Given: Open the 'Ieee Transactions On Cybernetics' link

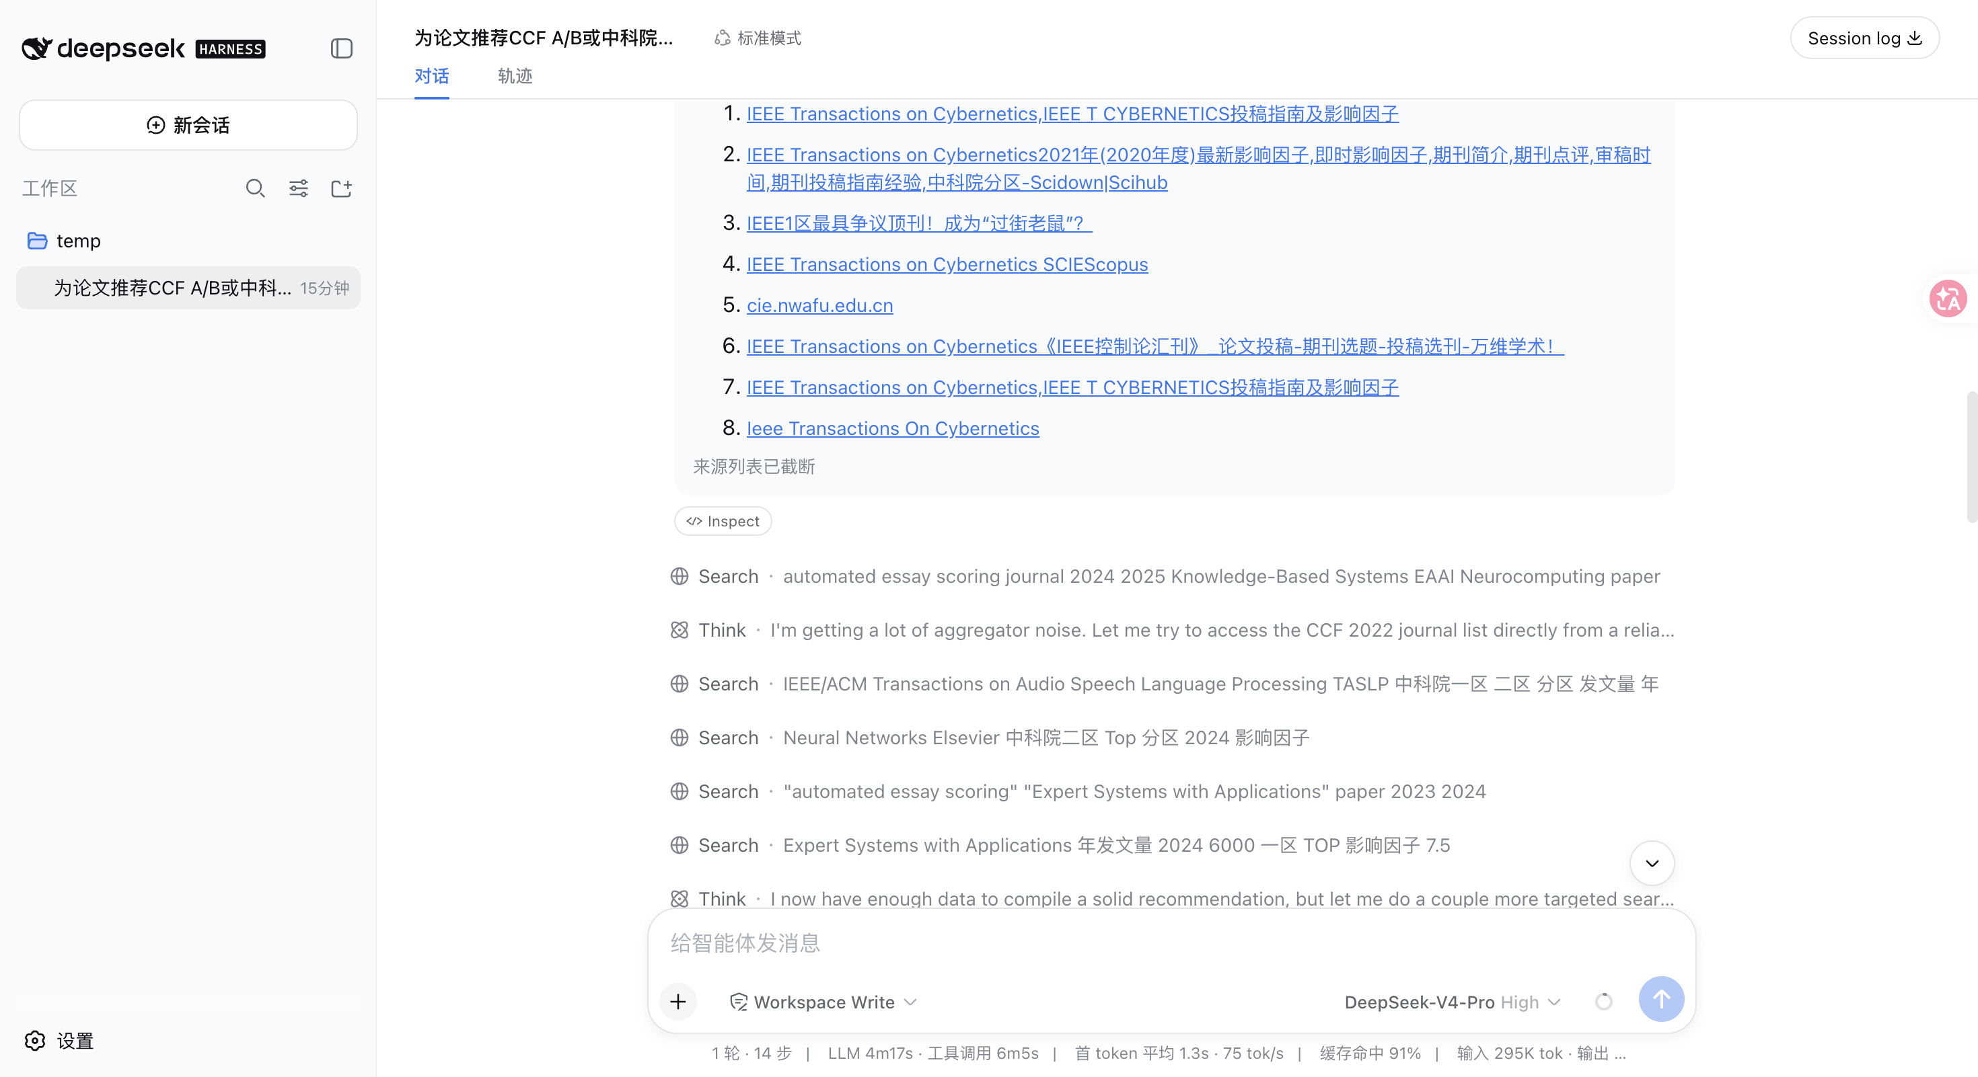Looking at the screenshot, I should click(x=893, y=428).
